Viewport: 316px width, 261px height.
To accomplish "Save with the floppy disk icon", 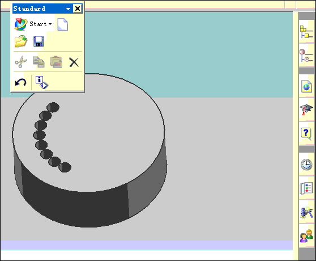I will click(x=39, y=41).
